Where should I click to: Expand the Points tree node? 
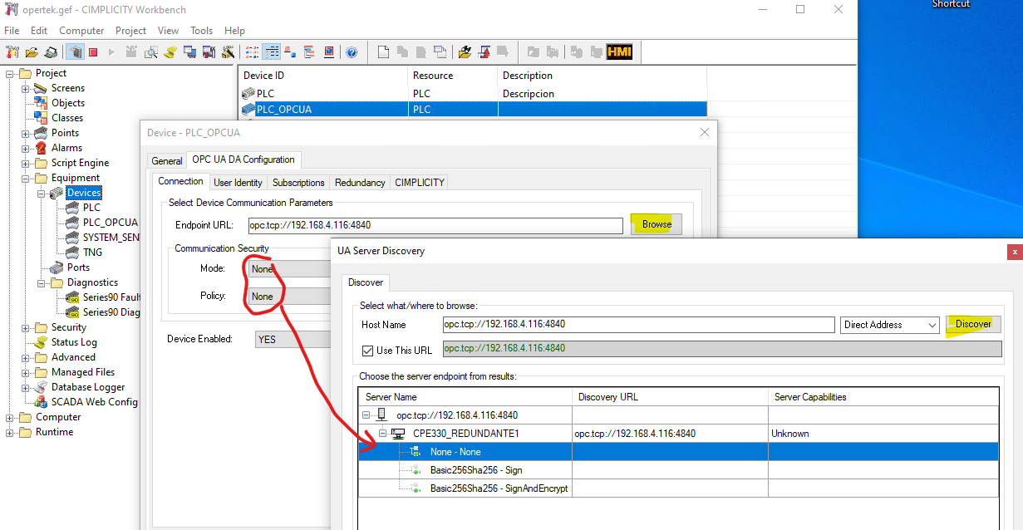click(26, 133)
